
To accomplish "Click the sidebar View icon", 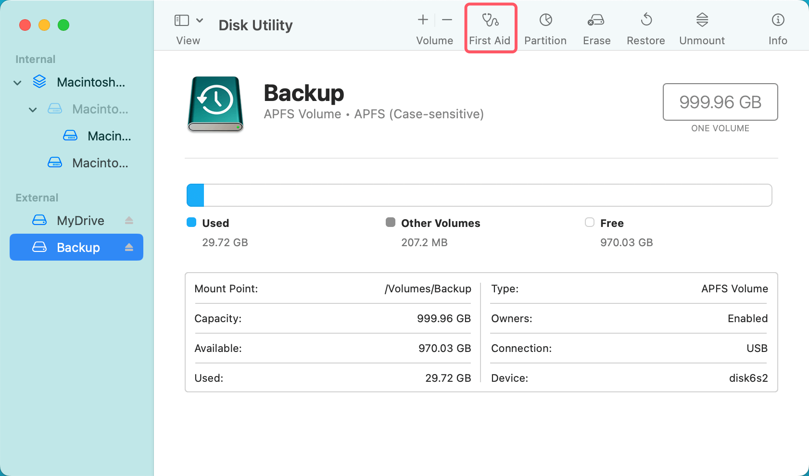I will tap(181, 20).
